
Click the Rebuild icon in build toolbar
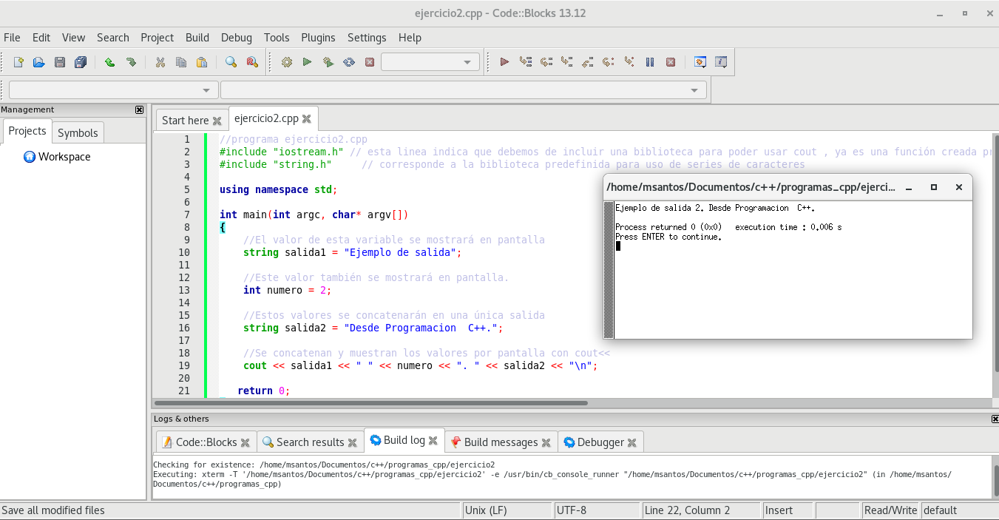[x=349, y=62]
